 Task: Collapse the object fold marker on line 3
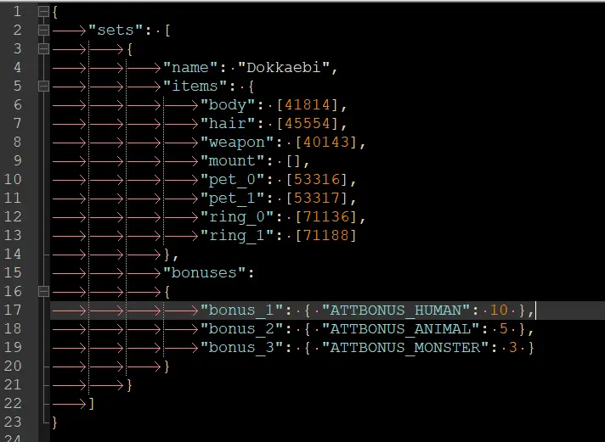[43, 49]
